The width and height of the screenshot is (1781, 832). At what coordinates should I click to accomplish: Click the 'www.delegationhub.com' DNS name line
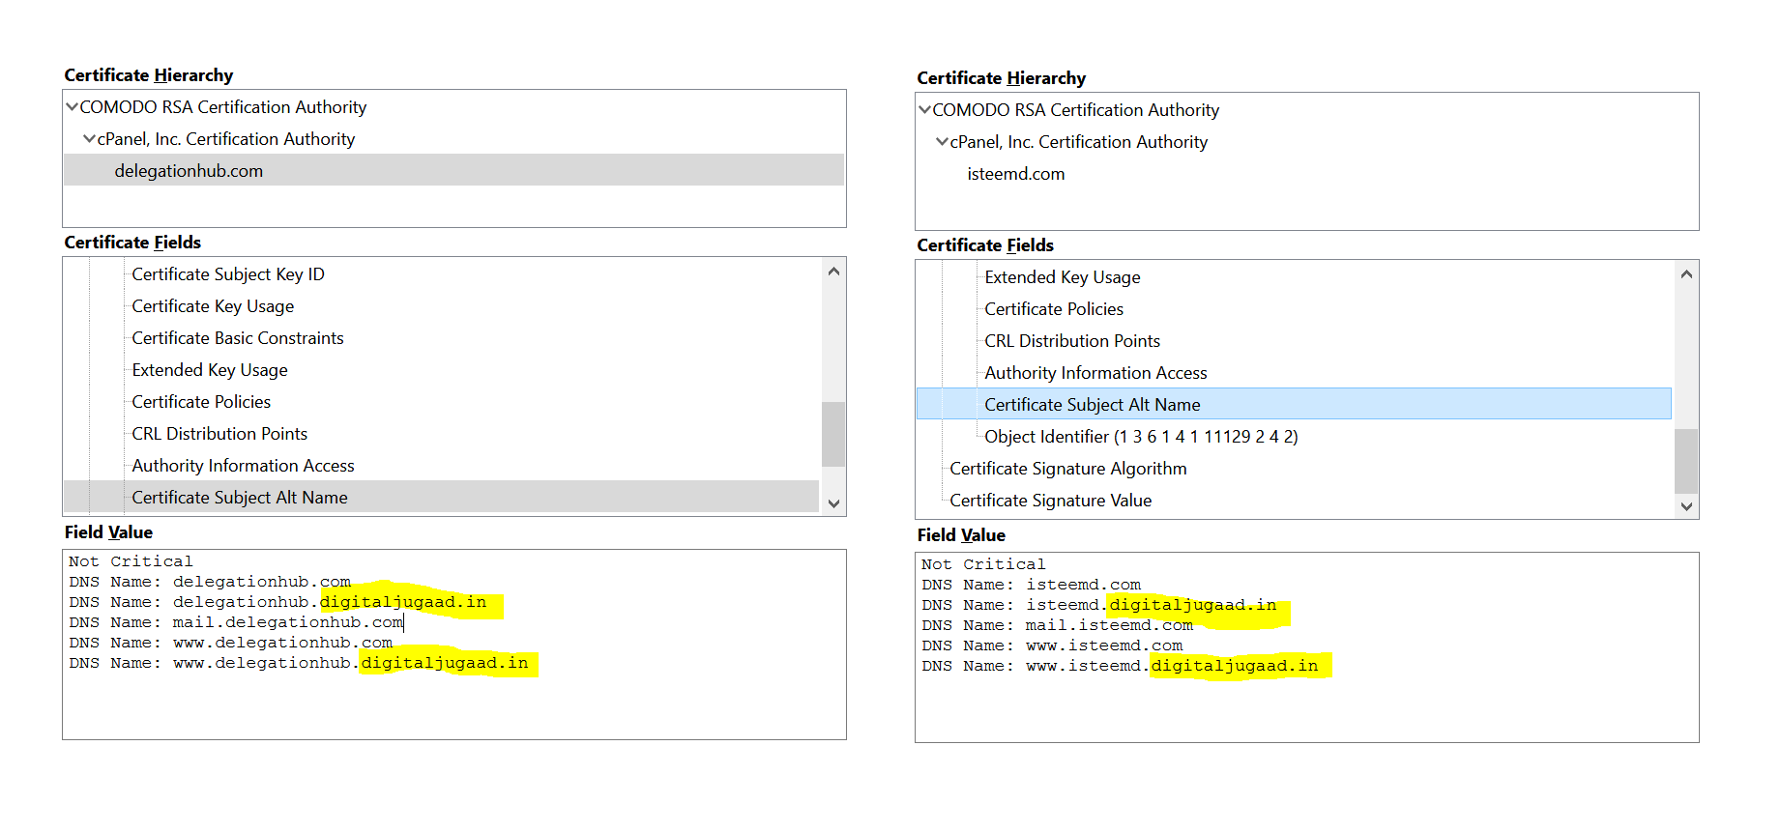click(x=231, y=643)
